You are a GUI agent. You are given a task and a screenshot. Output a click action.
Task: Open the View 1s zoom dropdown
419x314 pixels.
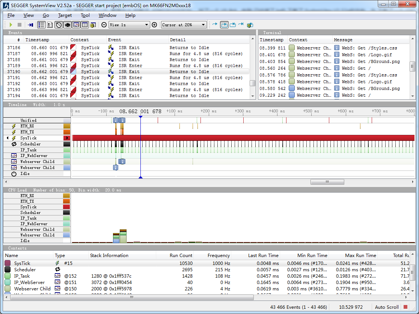pos(129,25)
